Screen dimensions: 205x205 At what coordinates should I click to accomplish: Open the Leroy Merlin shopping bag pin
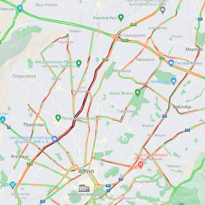[x=54, y=139]
